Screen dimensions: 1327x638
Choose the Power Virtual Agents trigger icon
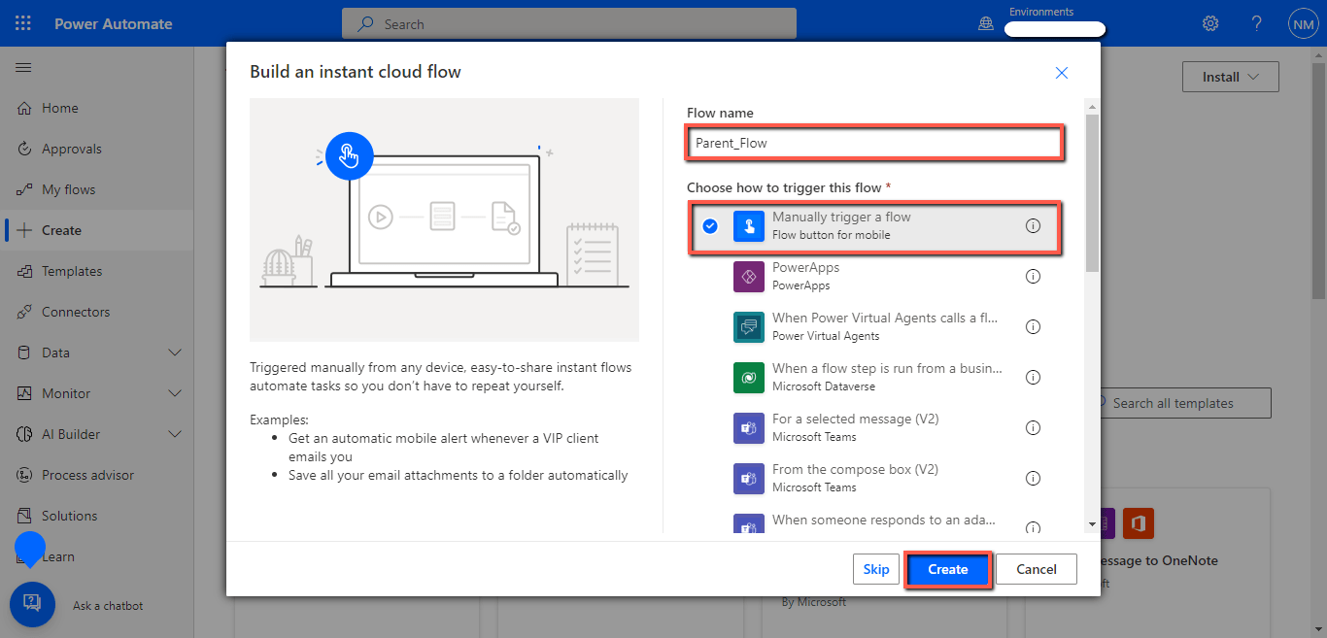click(x=749, y=326)
